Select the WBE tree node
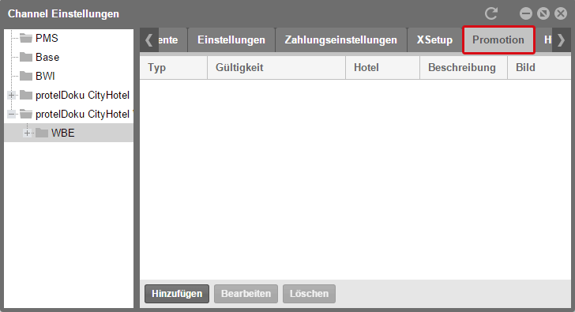 62,133
